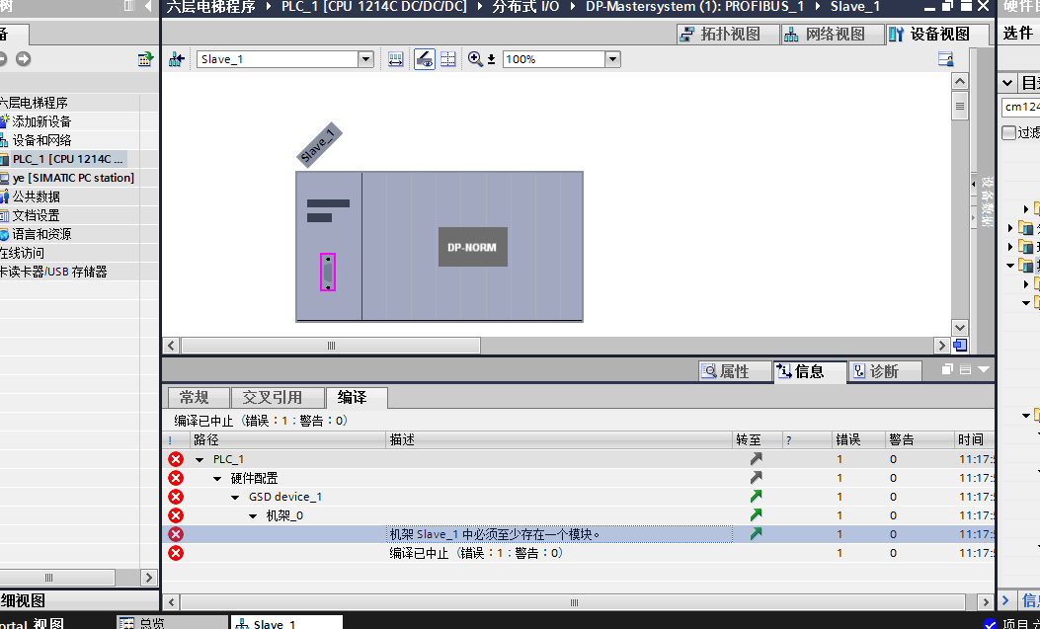This screenshot has height=629, width=1040.
Task: Click the save window settings icon in the toolbar
Action: point(946,59)
